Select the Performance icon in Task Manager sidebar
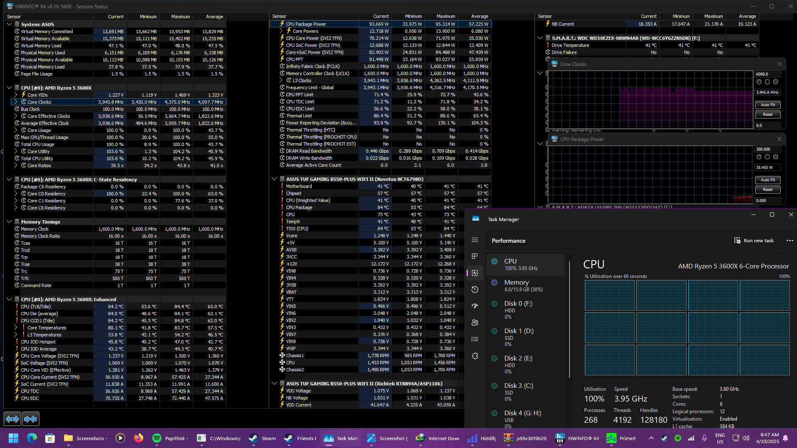Screen dimensions: 797x448 475,273
